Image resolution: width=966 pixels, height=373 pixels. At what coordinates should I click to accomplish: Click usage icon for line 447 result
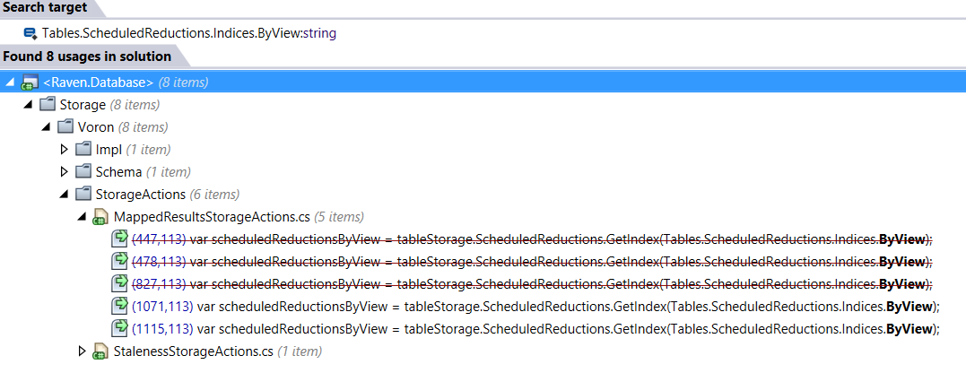[x=118, y=239]
